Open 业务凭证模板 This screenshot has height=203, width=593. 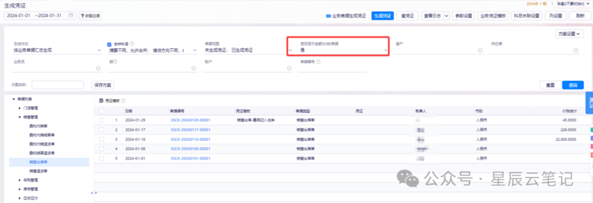tap(493, 16)
